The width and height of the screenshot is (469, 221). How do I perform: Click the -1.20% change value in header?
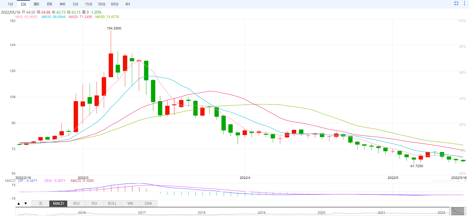(x=96, y=12)
